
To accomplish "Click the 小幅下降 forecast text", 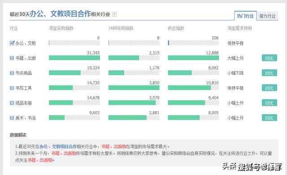I will (235, 73).
